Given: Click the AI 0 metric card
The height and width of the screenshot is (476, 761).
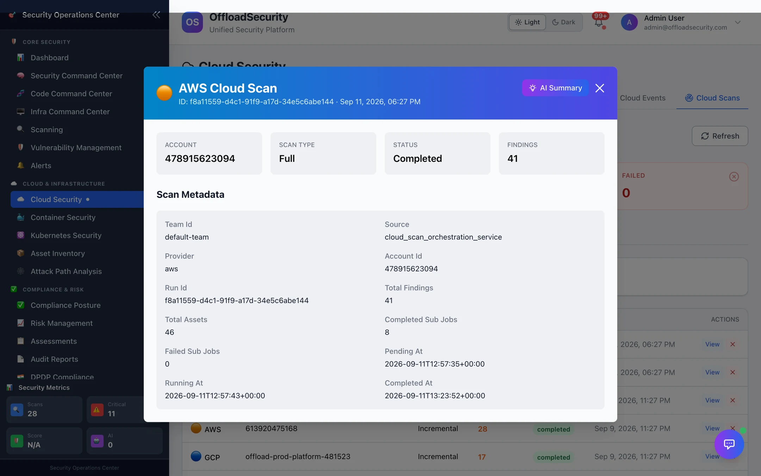Looking at the screenshot, I should click(125, 441).
